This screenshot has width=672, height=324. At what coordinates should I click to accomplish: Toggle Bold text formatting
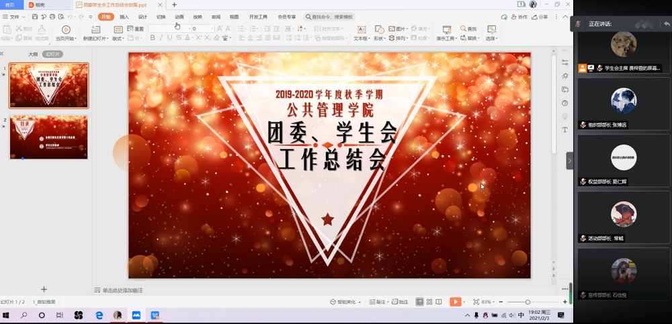pyautogui.click(x=153, y=38)
